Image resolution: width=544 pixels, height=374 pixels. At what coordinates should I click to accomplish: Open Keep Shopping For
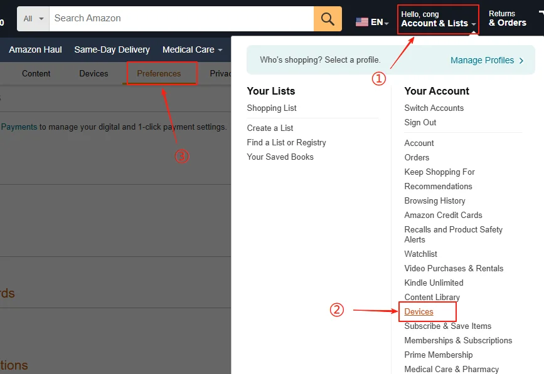[x=440, y=172]
